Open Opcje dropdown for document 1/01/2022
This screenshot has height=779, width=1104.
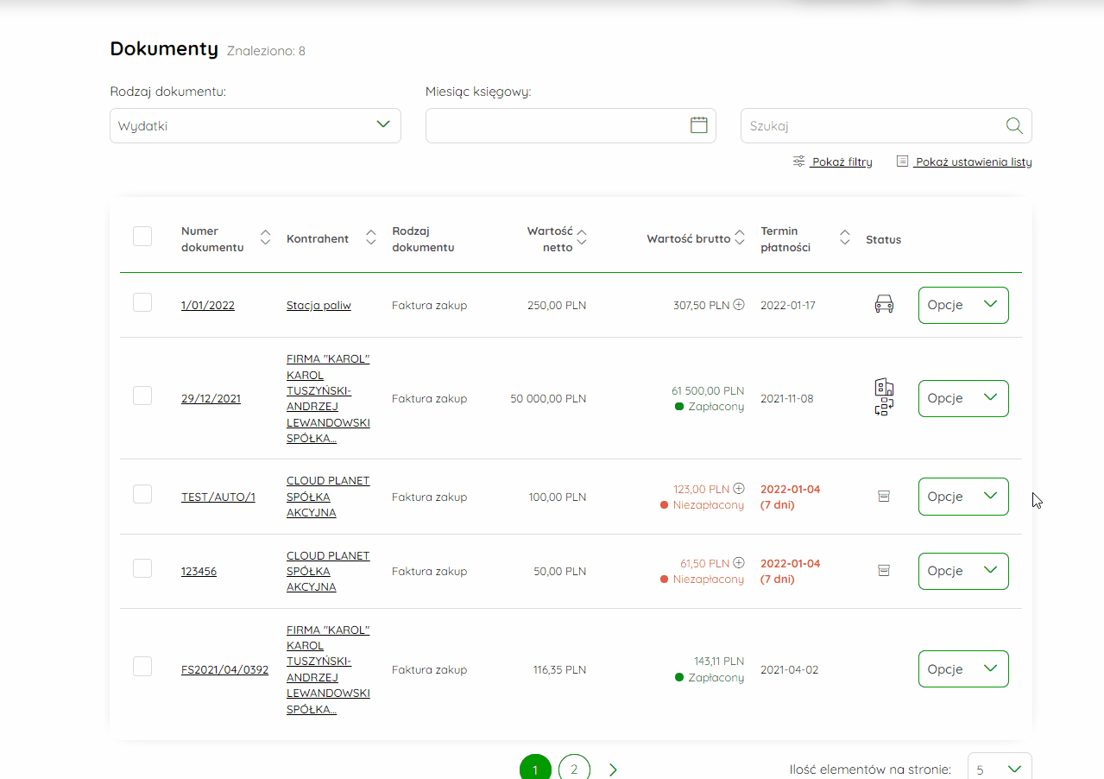[963, 305]
